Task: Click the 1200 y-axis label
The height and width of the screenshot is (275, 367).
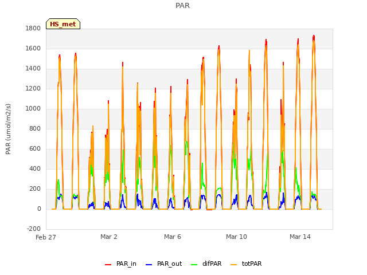Action: (33, 89)
